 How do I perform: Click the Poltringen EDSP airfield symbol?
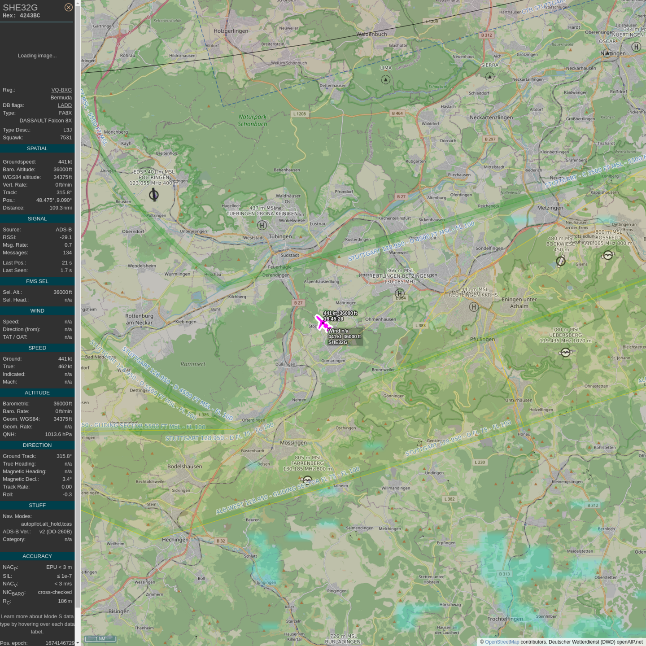(x=154, y=195)
